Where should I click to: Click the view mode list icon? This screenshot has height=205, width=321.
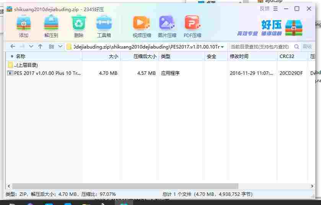[51, 47]
